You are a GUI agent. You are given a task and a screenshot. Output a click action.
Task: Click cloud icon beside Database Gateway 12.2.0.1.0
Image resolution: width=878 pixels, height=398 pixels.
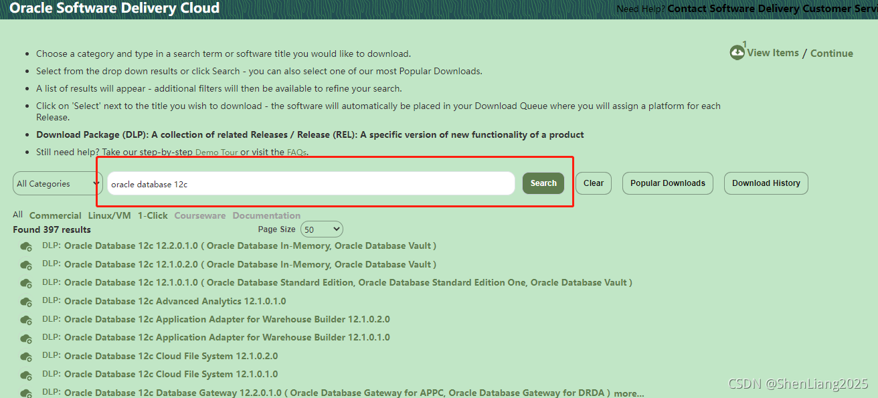(x=27, y=393)
